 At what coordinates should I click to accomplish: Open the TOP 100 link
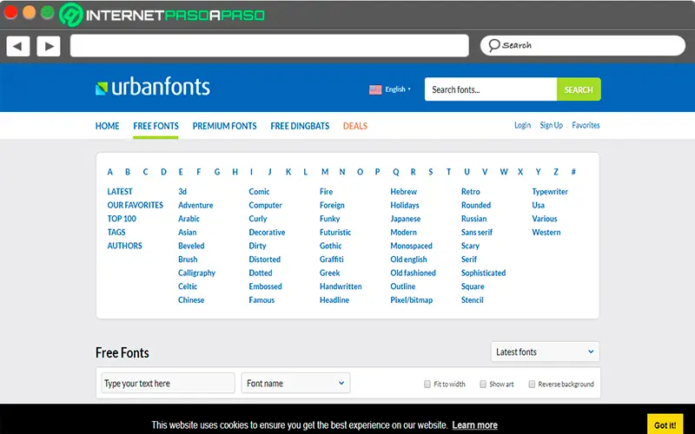pos(122,219)
